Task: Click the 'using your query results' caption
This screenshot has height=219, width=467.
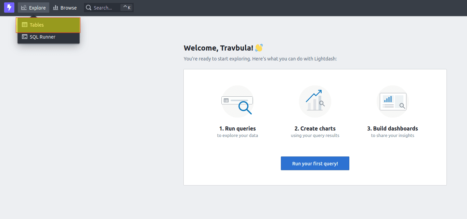Action: [x=315, y=136]
